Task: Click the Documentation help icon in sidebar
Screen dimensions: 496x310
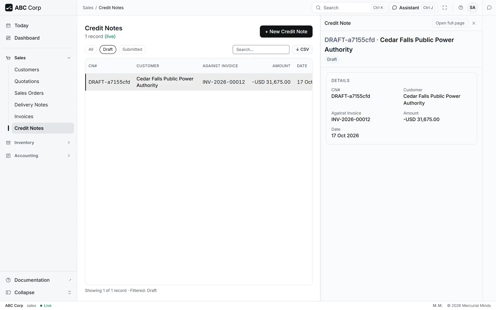Action: 8,280
